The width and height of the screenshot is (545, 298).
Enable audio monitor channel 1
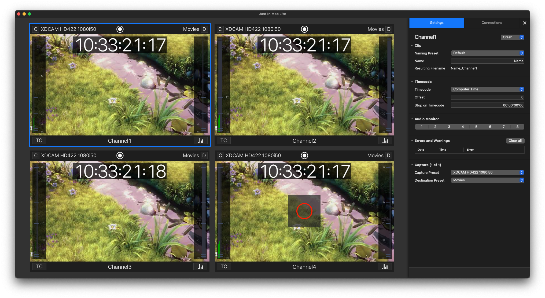[422, 127]
